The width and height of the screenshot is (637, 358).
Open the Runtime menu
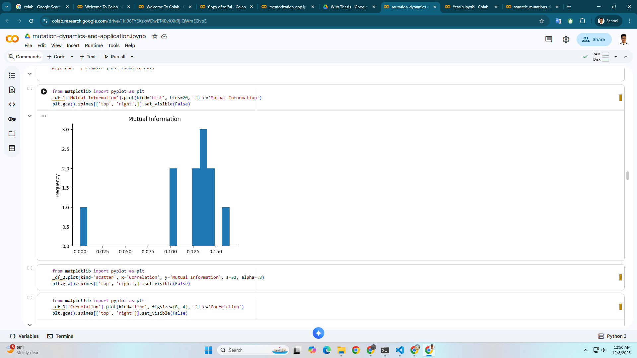click(x=94, y=45)
